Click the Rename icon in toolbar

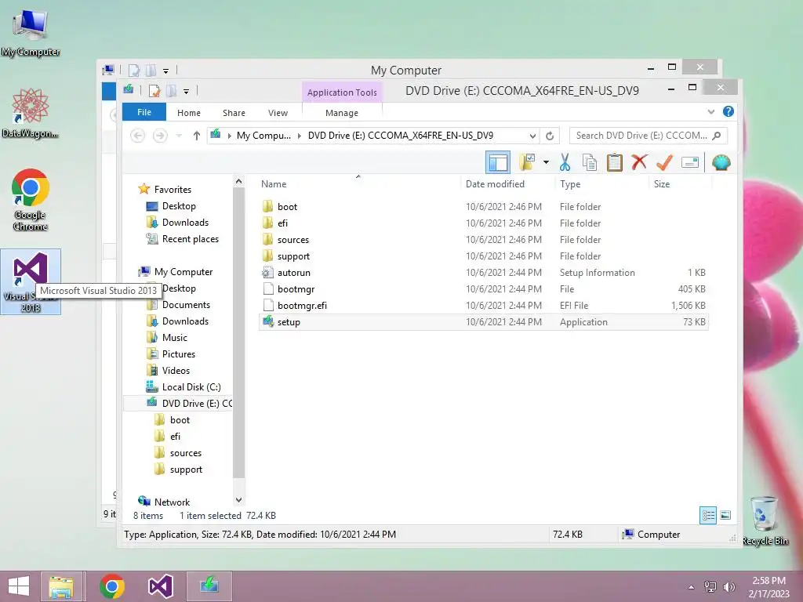pyautogui.click(x=690, y=163)
